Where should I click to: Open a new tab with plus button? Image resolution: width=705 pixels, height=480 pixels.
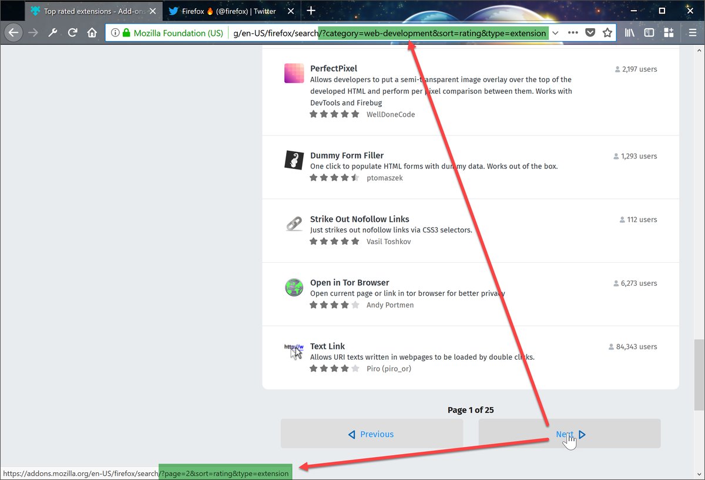point(311,11)
